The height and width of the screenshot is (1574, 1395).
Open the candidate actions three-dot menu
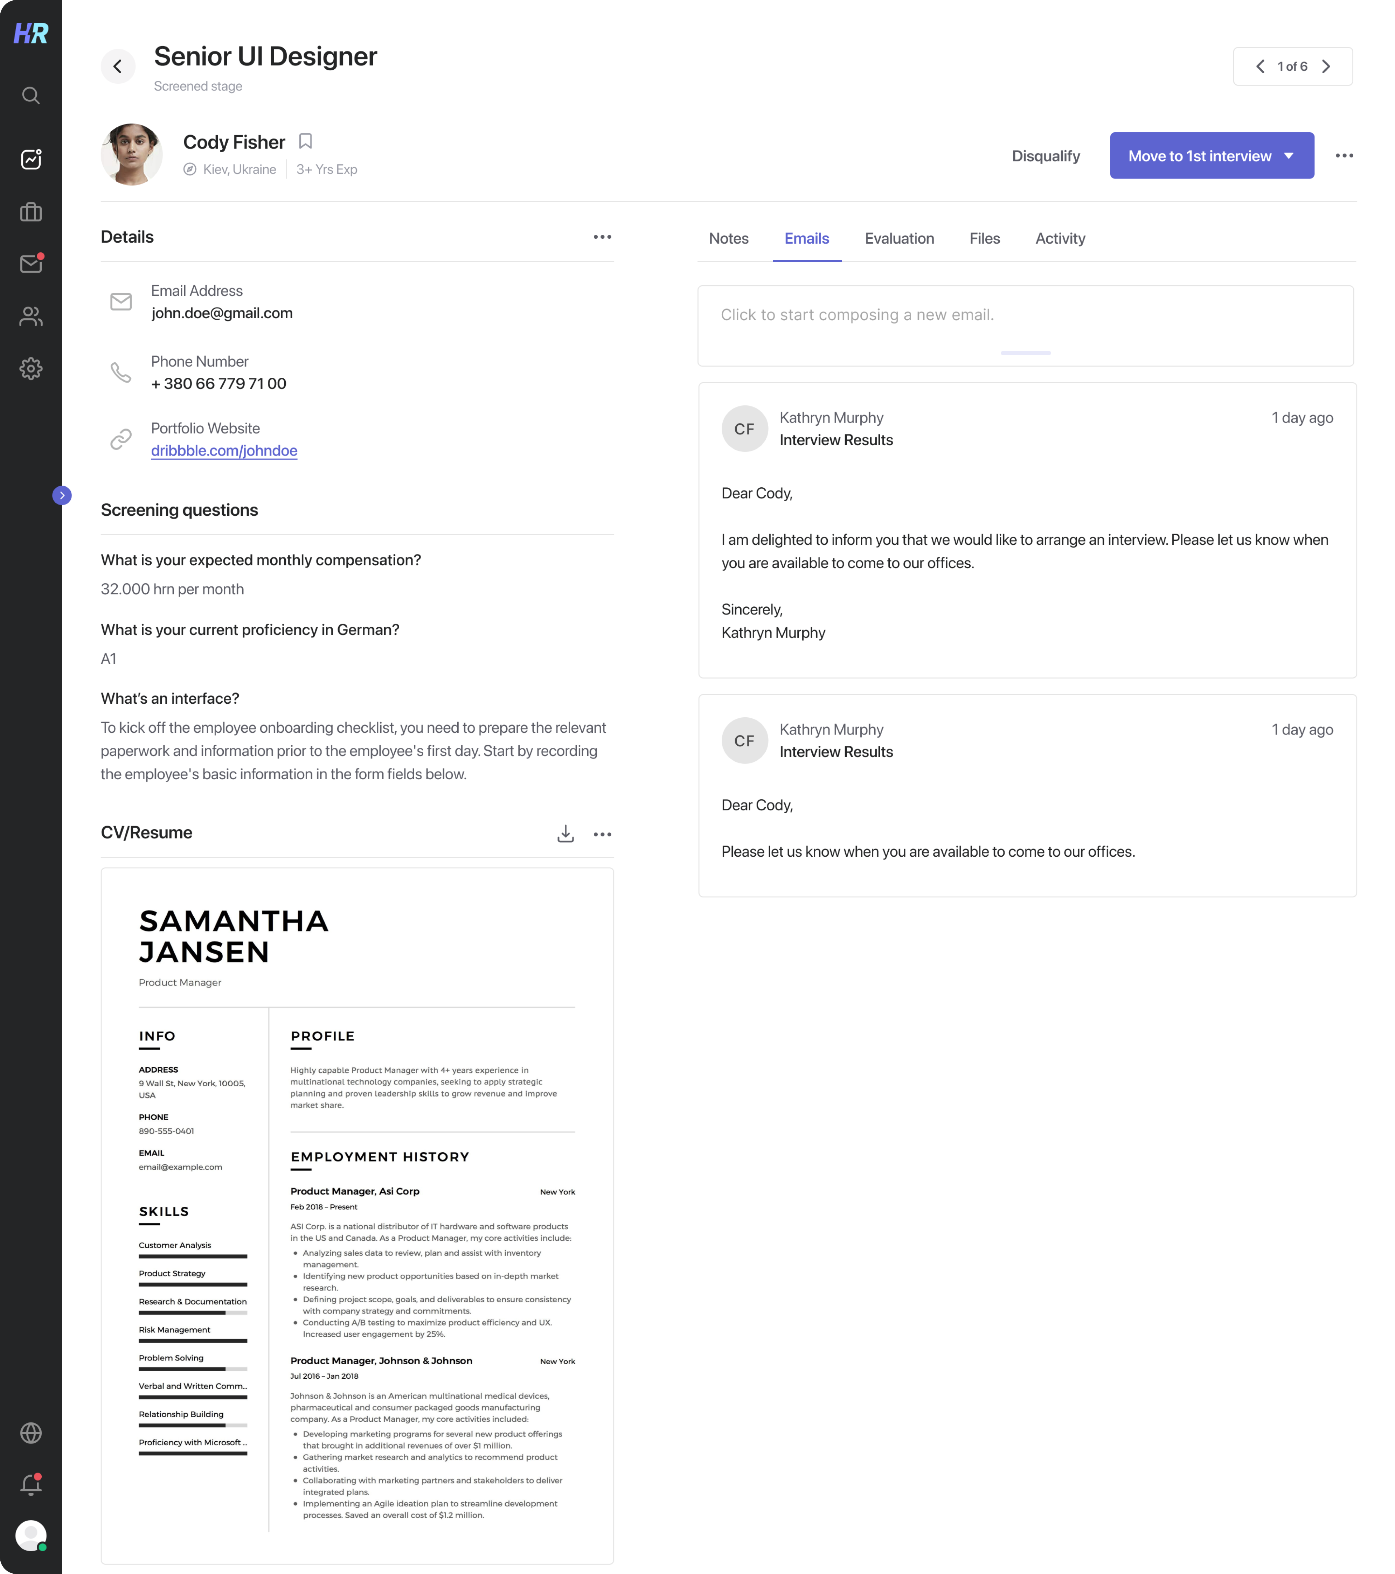click(x=1344, y=155)
